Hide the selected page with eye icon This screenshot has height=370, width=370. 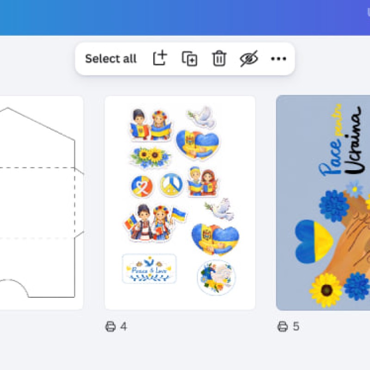pyautogui.click(x=249, y=59)
